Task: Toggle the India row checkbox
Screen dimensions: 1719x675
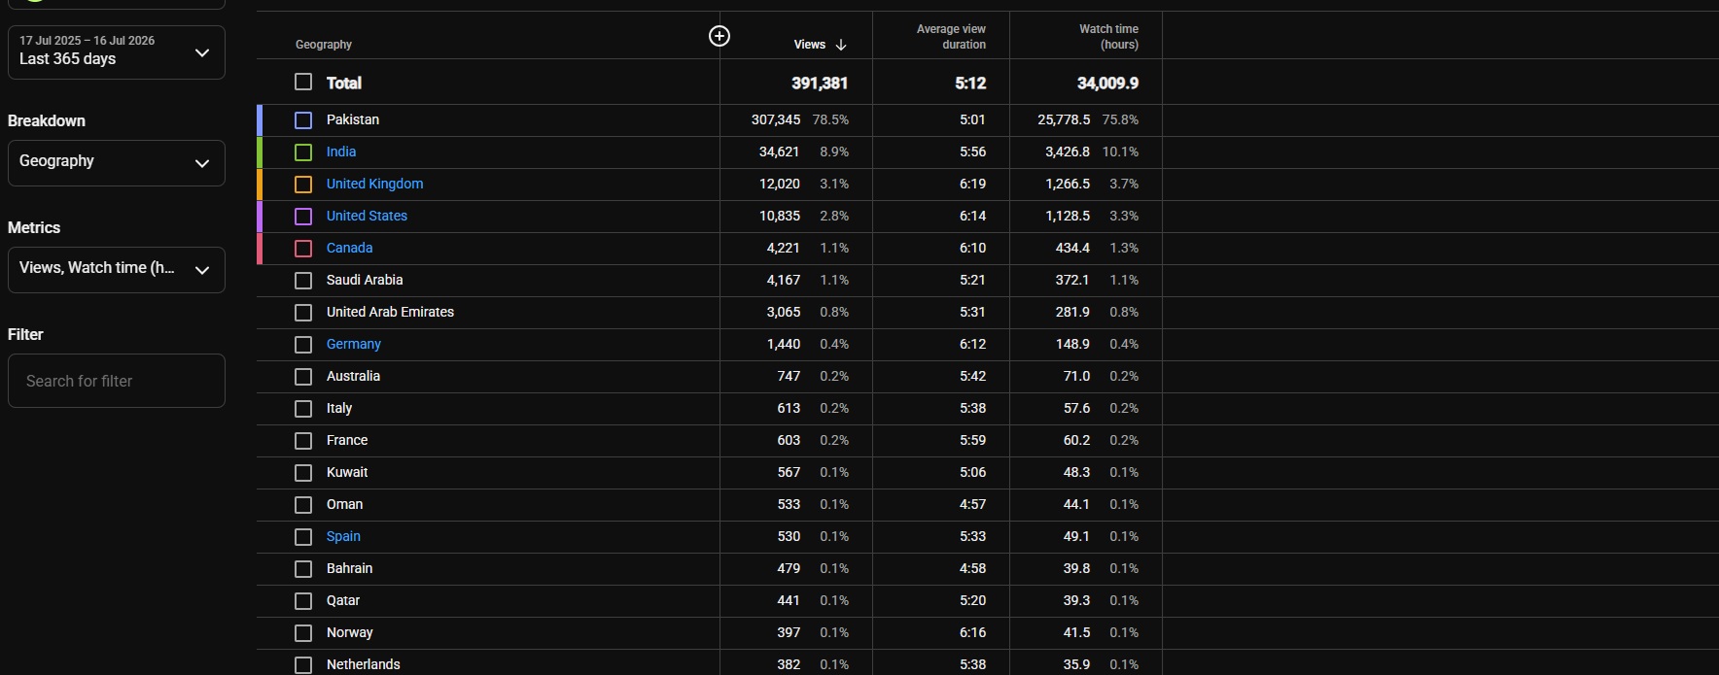Action: click(x=303, y=152)
